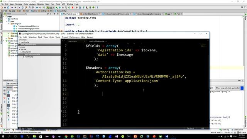The width and height of the screenshot is (247, 139).
Task: Open Goto menu in Sublime Text
Action: [x=51, y=37]
